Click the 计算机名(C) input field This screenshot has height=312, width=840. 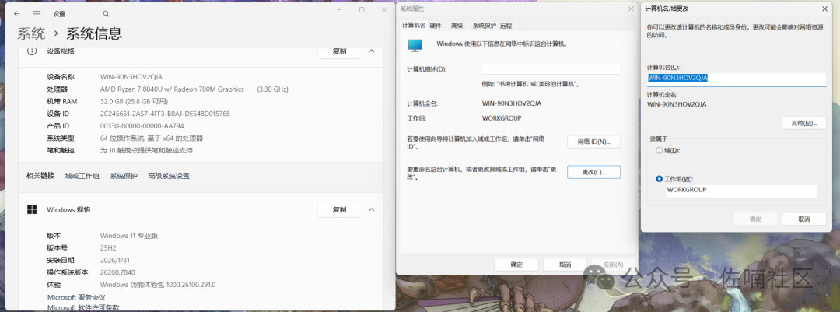tap(737, 79)
